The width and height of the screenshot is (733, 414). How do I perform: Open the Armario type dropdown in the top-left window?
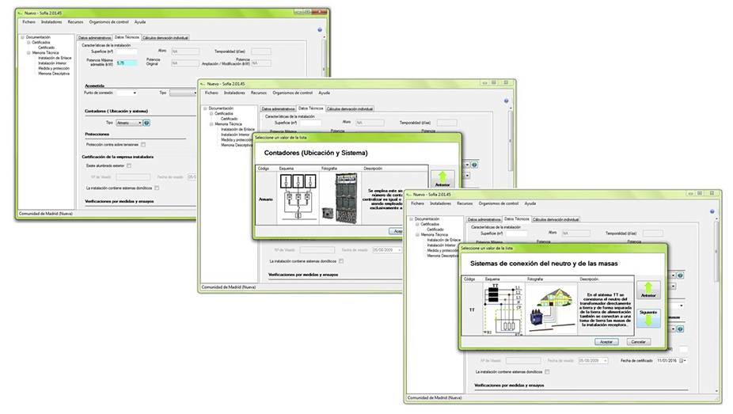pyautogui.click(x=129, y=123)
